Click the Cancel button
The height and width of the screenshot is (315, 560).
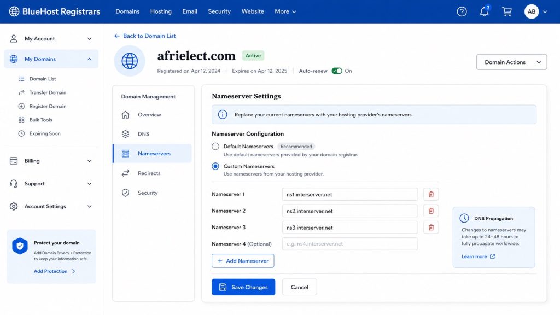299,287
